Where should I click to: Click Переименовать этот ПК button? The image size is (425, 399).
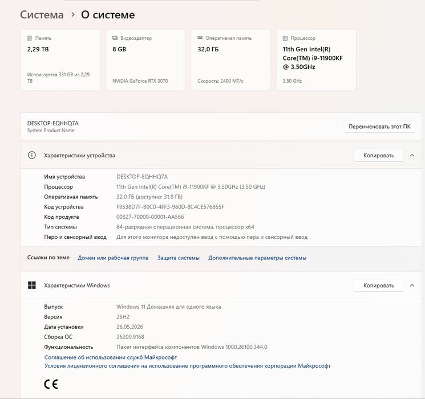pos(379,127)
